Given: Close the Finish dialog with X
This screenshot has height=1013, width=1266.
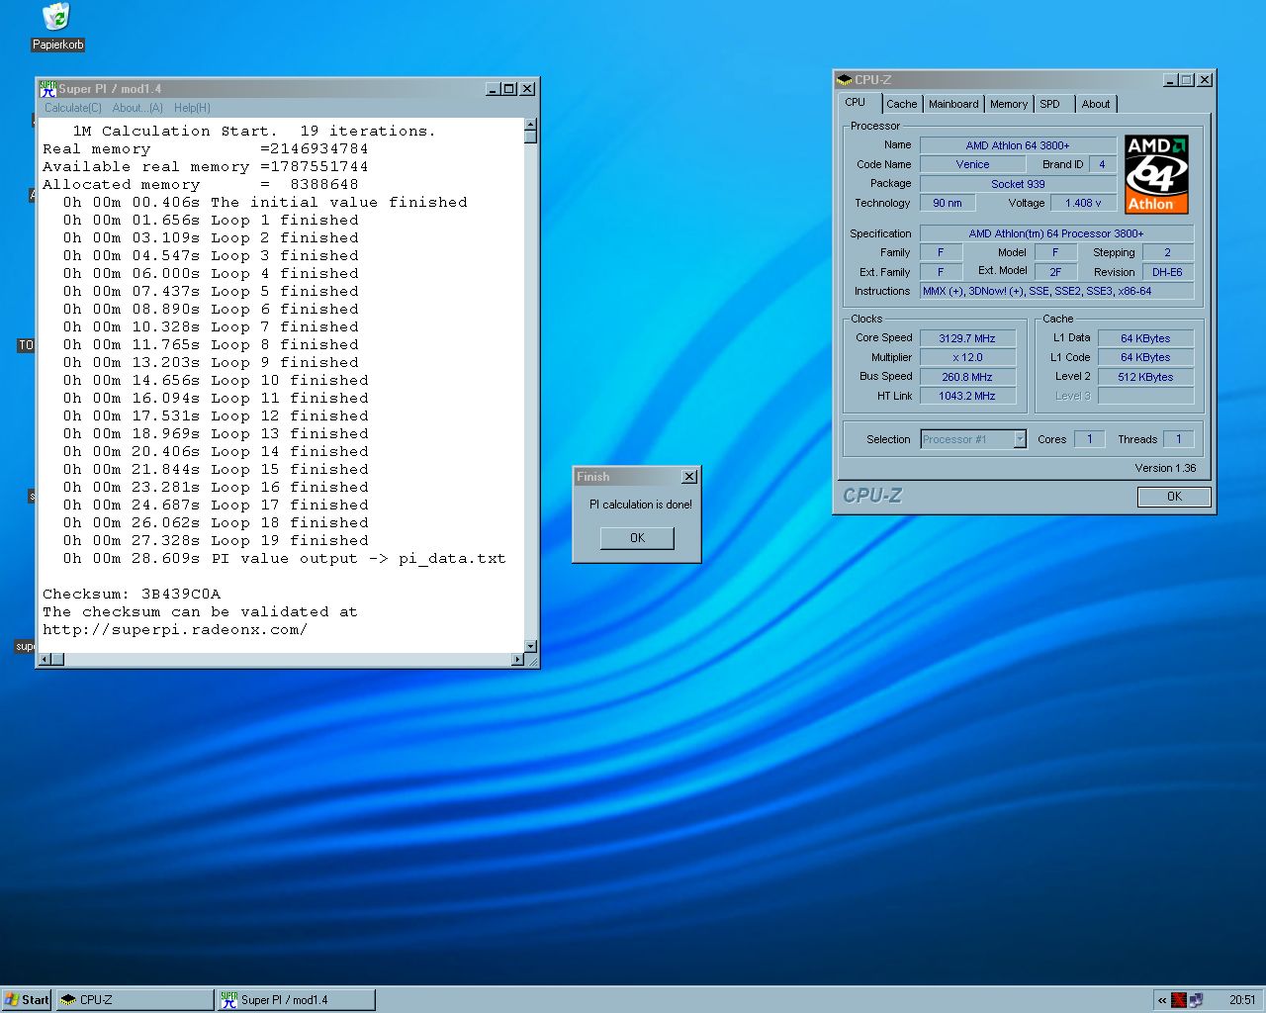Looking at the screenshot, I should 689,477.
